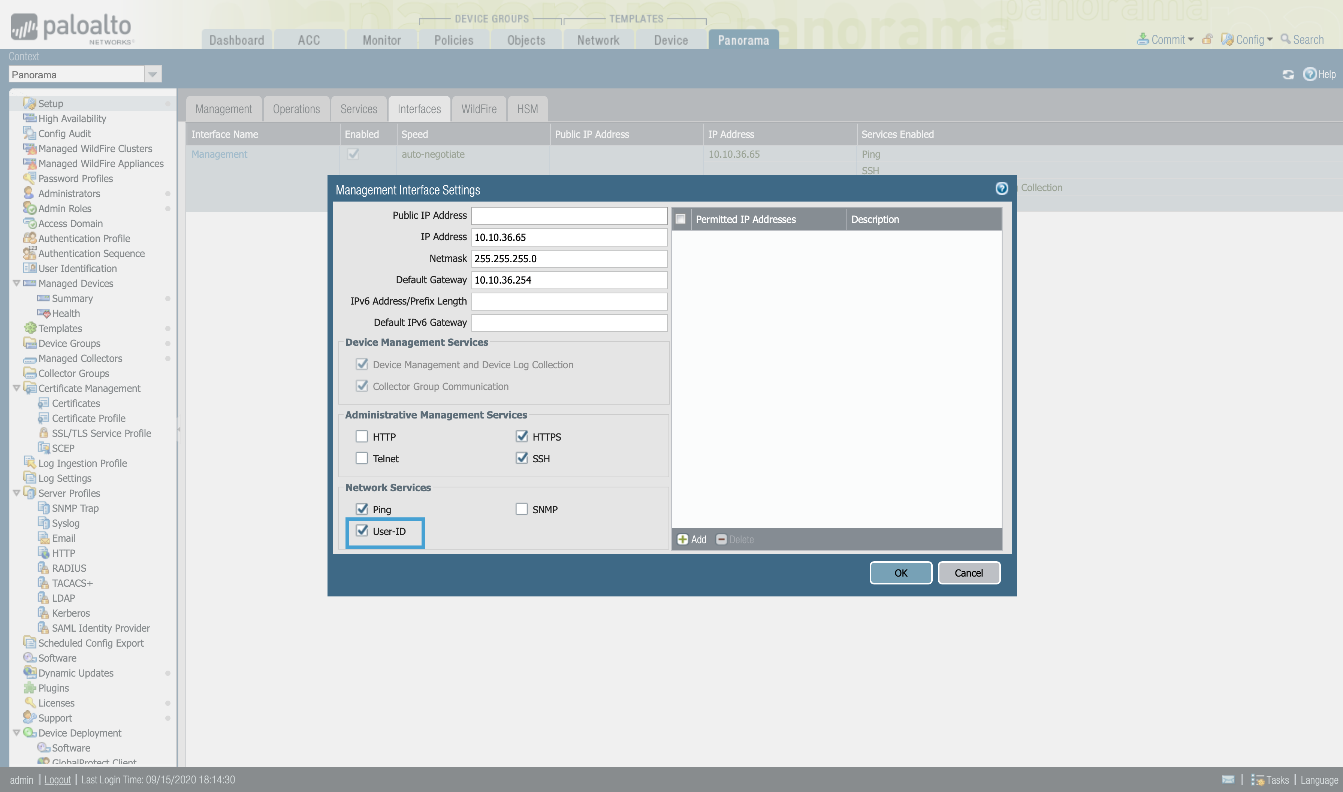Enable the SNMP checkbox
1343x792 pixels.
click(522, 509)
